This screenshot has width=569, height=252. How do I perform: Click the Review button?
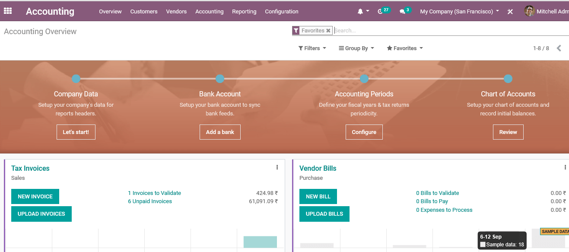[x=508, y=132]
